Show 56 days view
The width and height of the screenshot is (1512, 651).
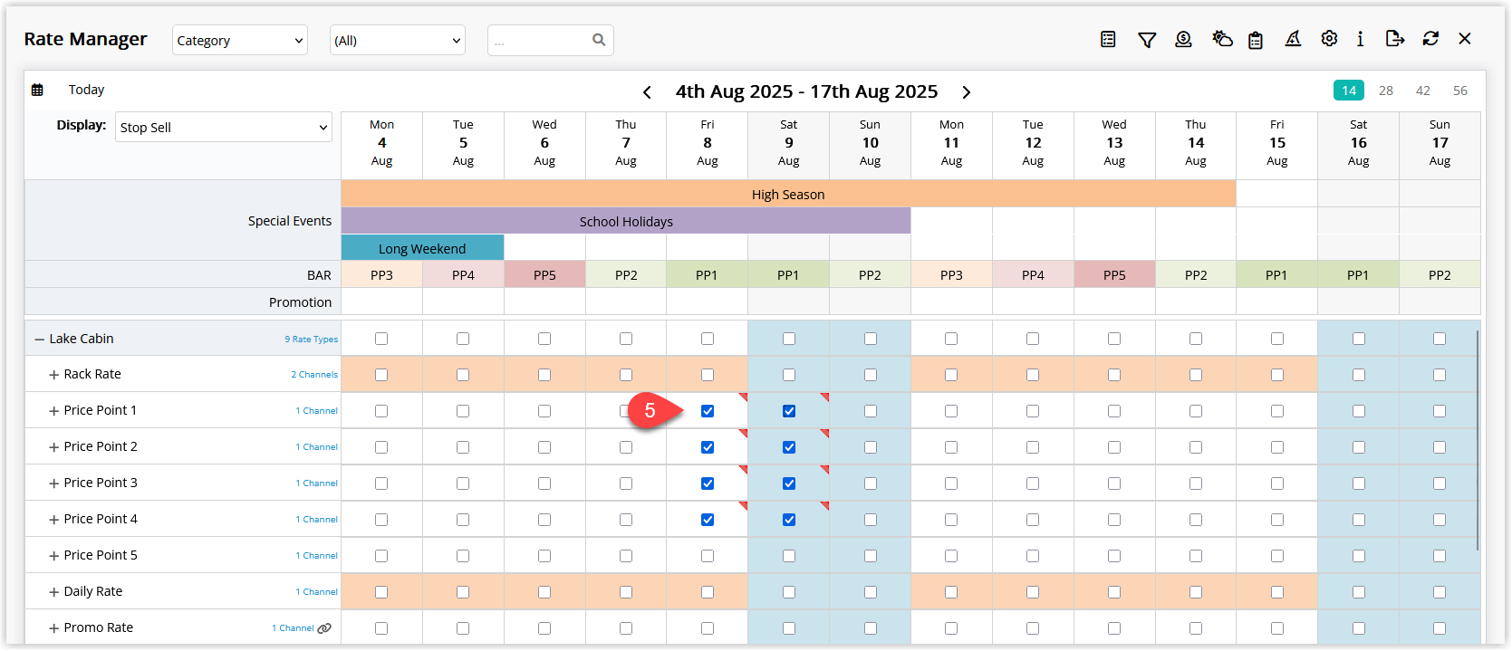click(1460, 91)
